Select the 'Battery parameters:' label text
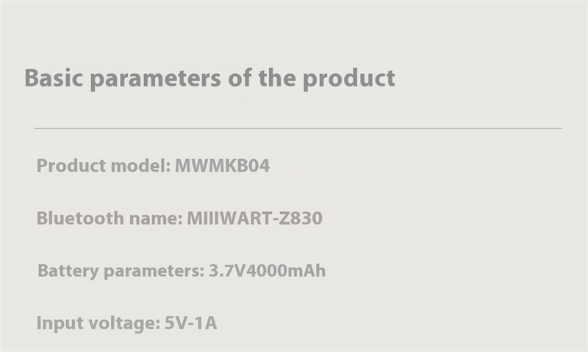This screenshot has height=352, width=588. [x=121, y=271]
